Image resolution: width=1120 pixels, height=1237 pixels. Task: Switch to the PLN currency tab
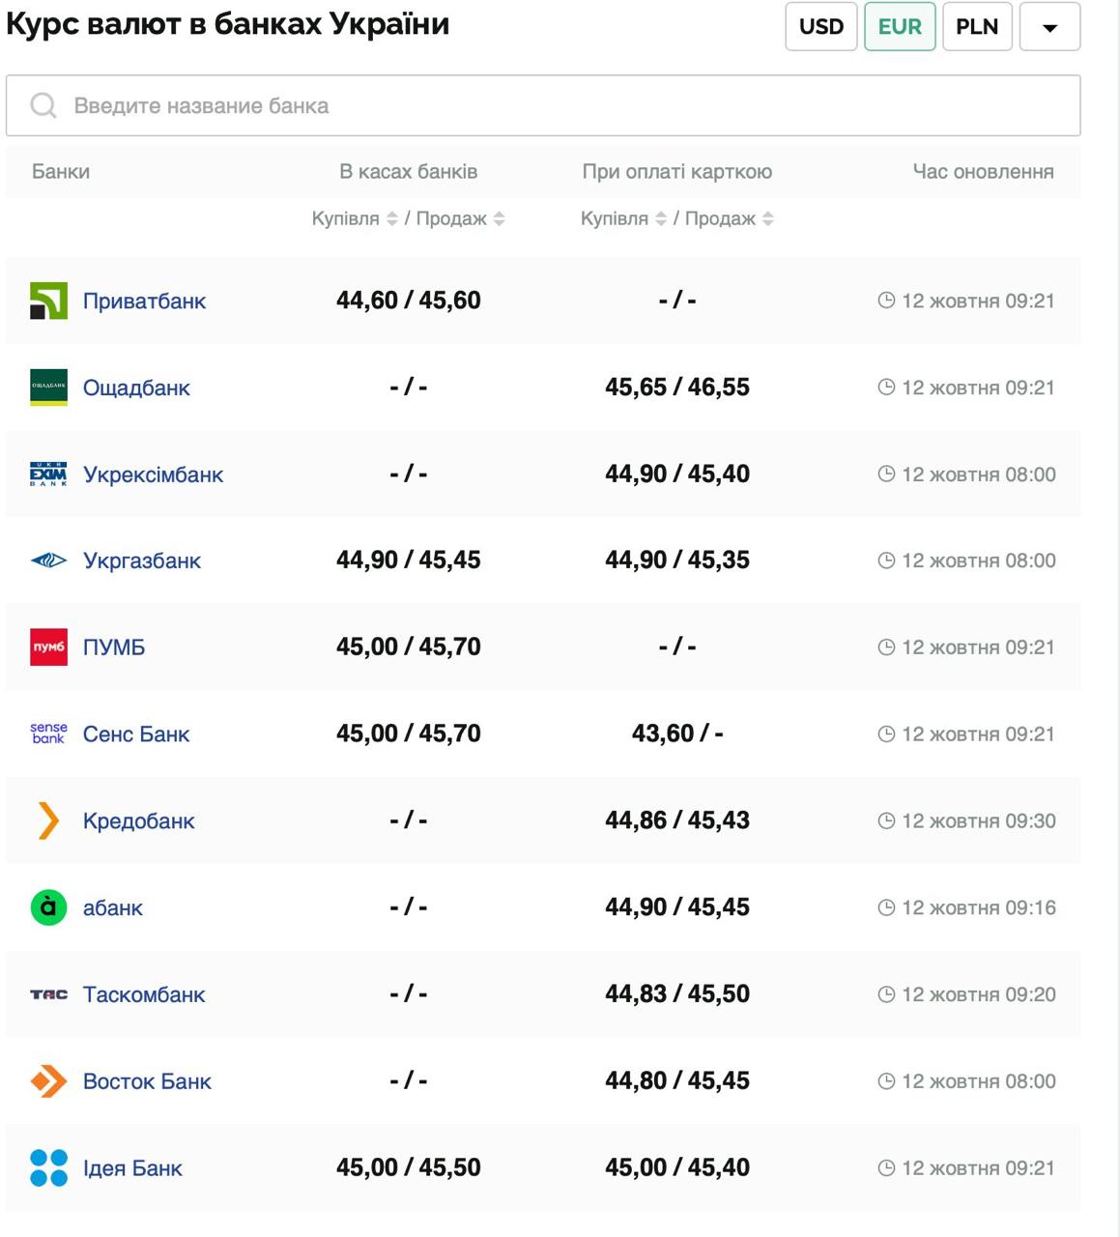[x=976, y=26]
